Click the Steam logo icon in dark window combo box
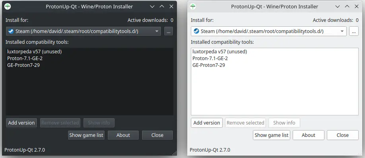This screenshot has height=158, width=365. [x=11, y=31]
